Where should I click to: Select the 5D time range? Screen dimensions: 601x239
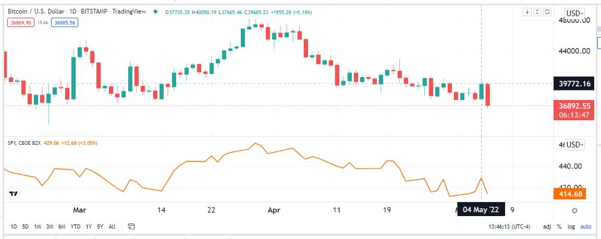coord(26,227)
